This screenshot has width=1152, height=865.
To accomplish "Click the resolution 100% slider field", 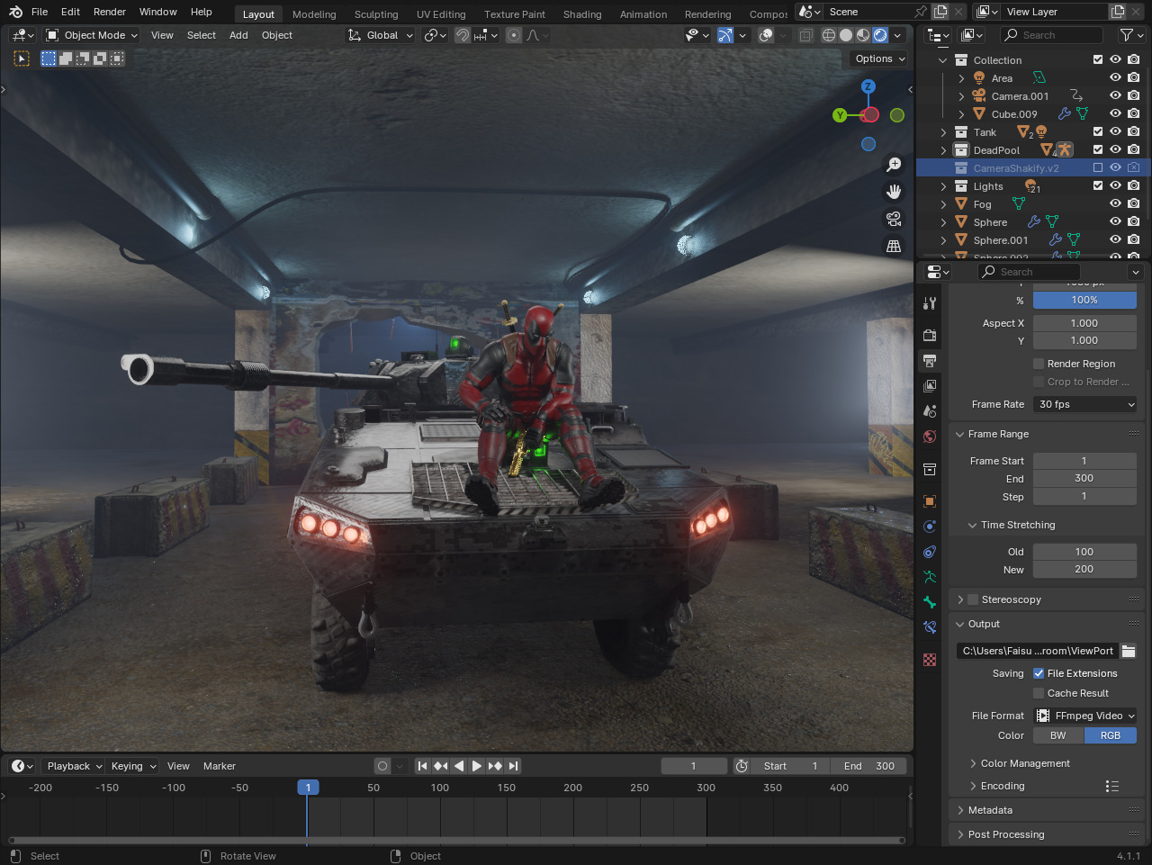I will pos(1084,300).
